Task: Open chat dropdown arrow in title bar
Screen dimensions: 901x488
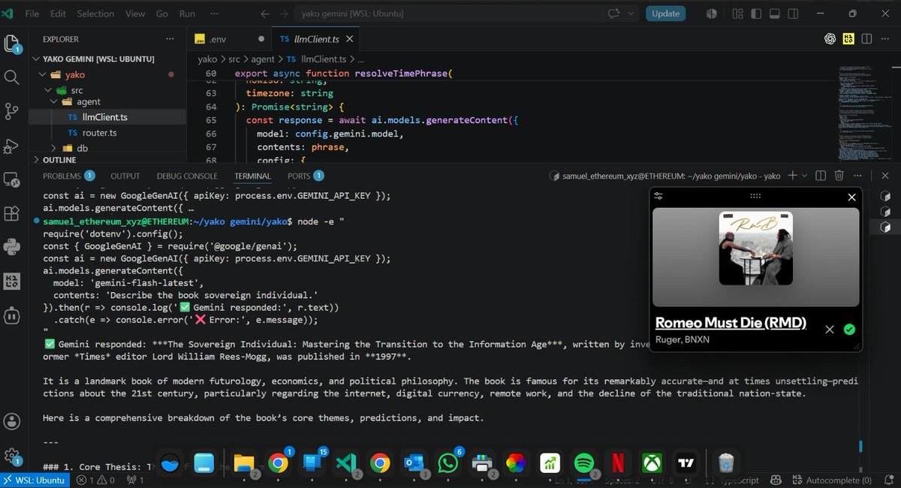Action: point(631,14)
